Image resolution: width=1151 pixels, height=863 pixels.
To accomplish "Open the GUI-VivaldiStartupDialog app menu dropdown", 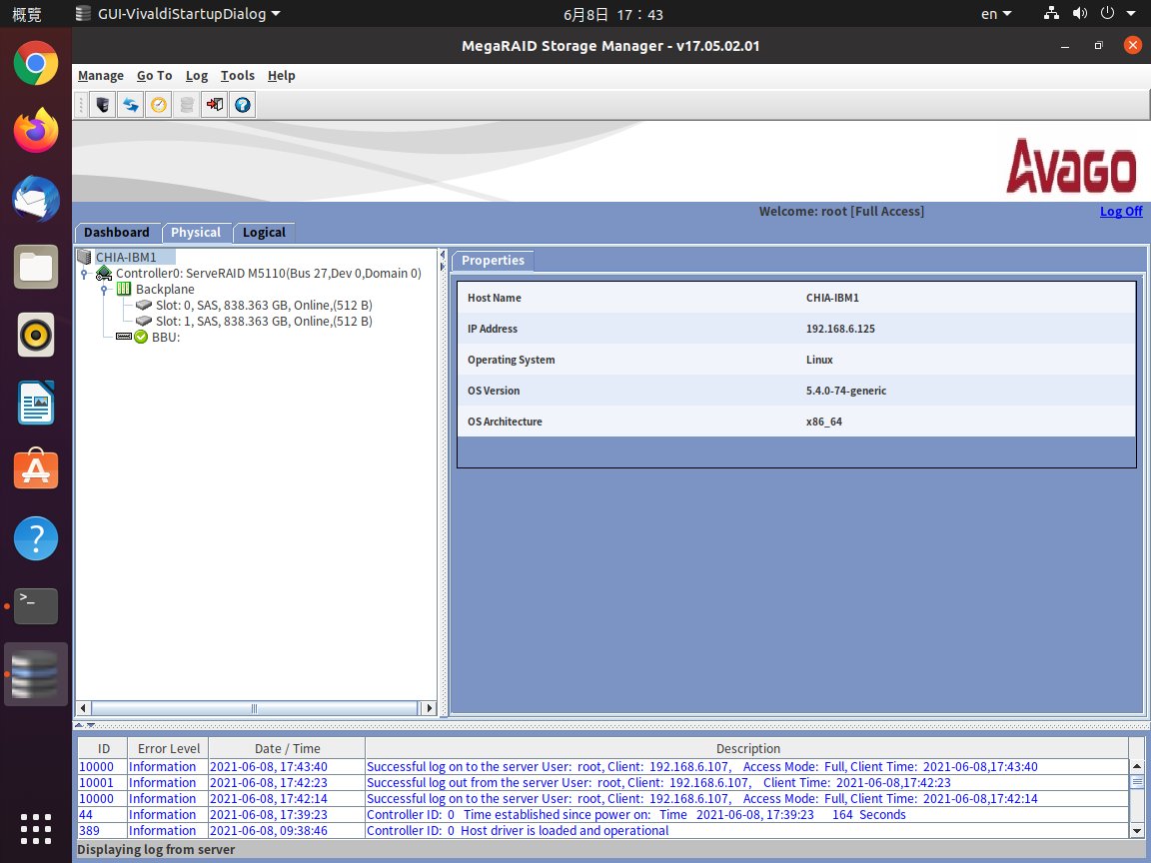I will coord(178,14).
